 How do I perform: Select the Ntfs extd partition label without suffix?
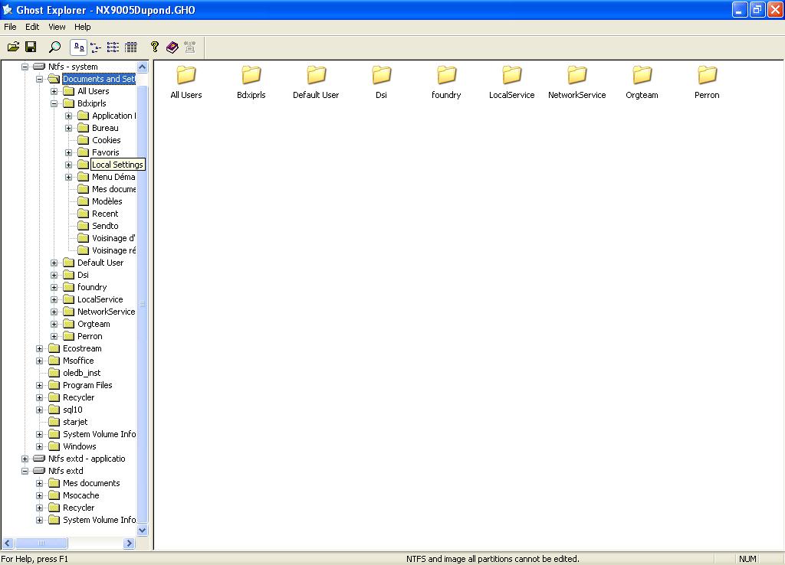pyautogui.click(x=66, y=471)
